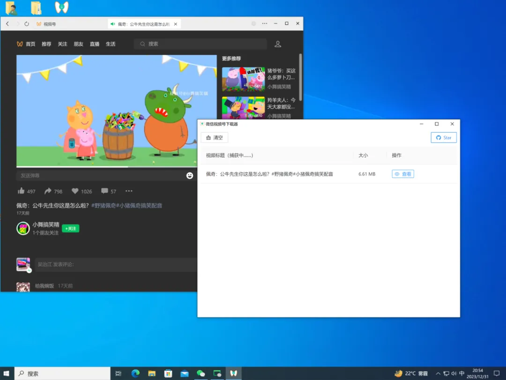506x380 pixels.
Task: Open WeChat from the taskbar
Action: coord(201,373)
